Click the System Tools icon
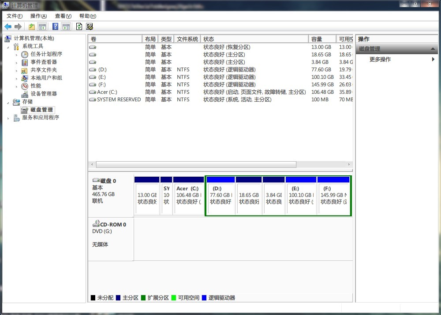441x315 pixels. point(16,46)
